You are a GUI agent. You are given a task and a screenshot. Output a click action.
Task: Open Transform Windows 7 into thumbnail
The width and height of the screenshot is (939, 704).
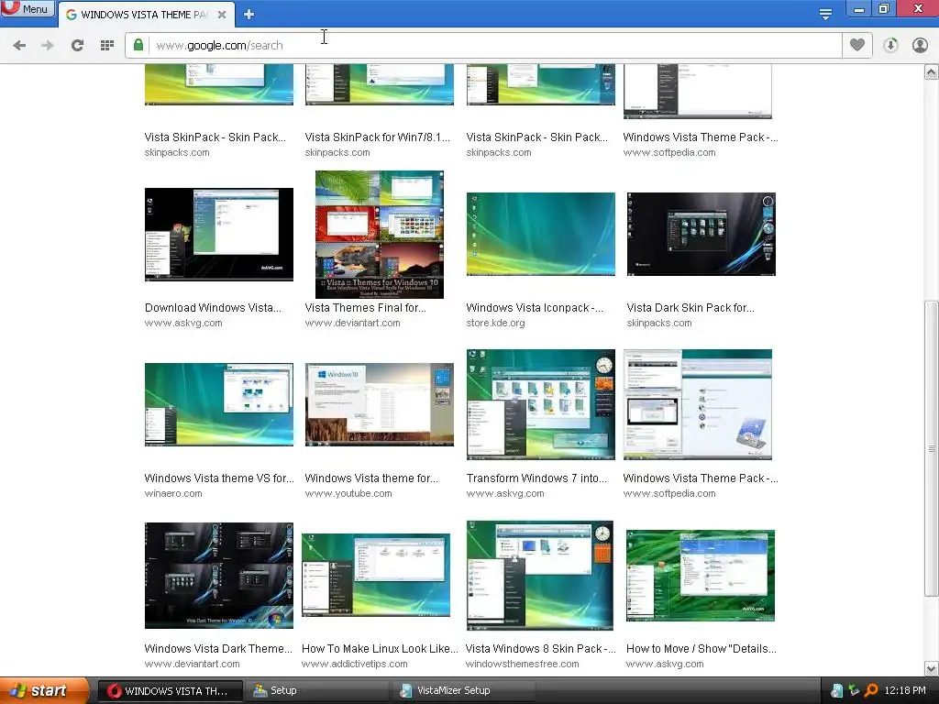pyautogui.click(x=541, y=404)
